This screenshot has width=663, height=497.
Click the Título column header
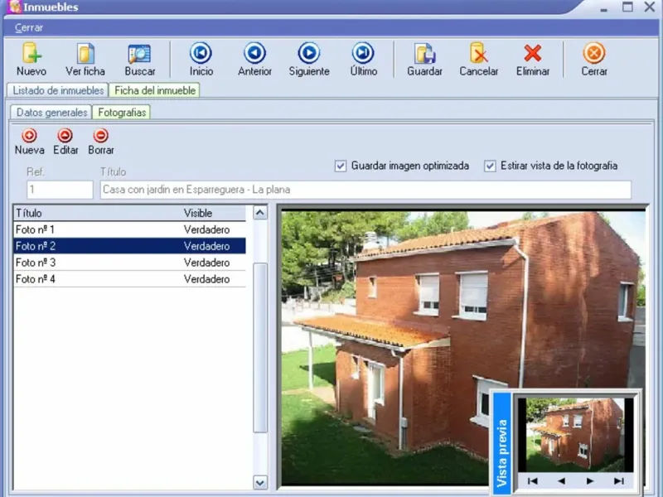coord(97,213)
